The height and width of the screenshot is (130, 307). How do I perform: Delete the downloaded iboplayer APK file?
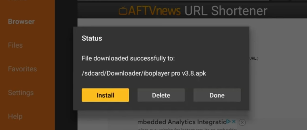pos(161,95)
